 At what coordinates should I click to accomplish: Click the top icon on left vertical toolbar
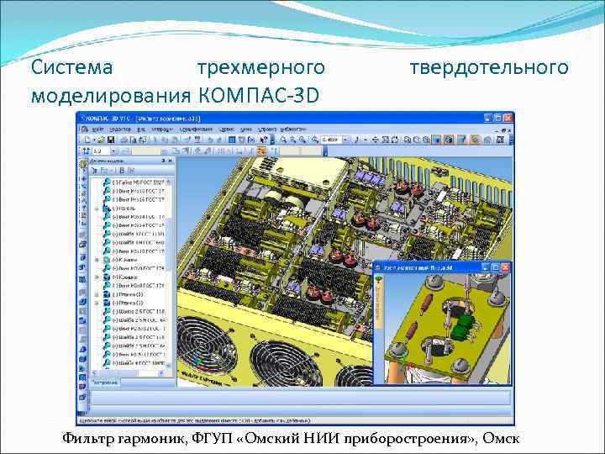click(x=83, y=164)
